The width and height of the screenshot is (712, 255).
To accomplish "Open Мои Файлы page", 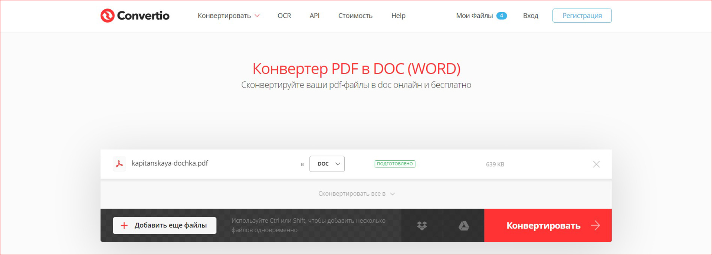I will pyautogui.click(x=474, y=16).
